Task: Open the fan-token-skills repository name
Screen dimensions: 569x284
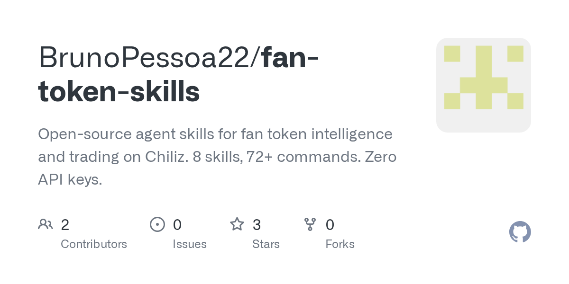Action: pos(178,75)
